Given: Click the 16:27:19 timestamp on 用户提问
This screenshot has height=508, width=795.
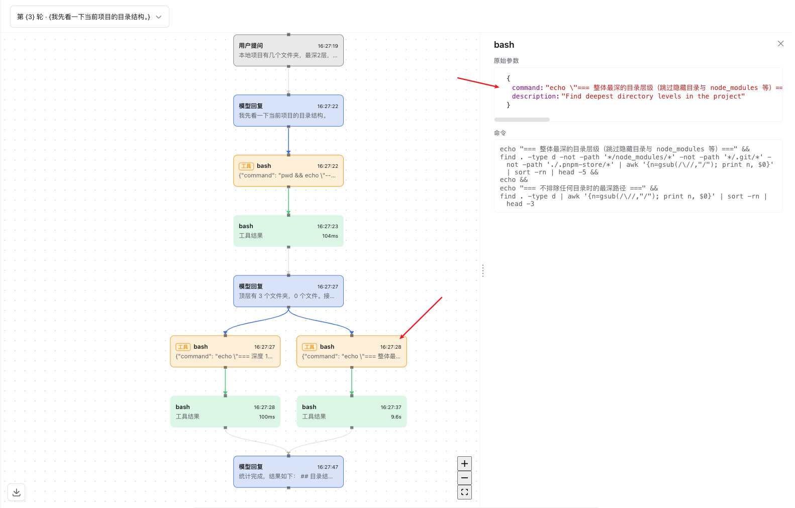Looking at the screenshot, I should [x=328, y=46].
